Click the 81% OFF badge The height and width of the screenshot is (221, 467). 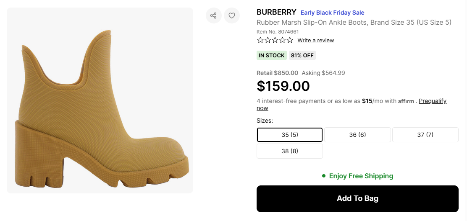click(x=302, y=55)
